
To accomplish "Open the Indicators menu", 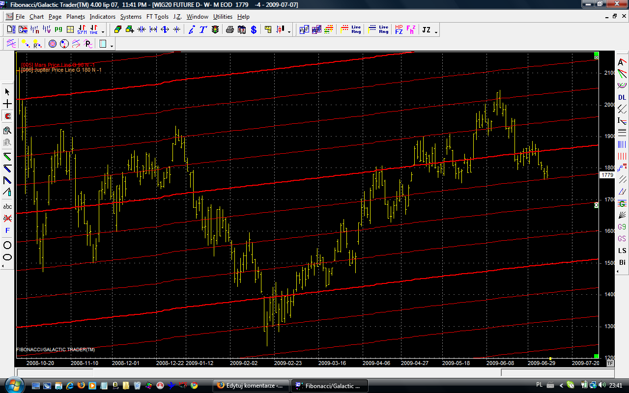I will click(x=102, y=17).
